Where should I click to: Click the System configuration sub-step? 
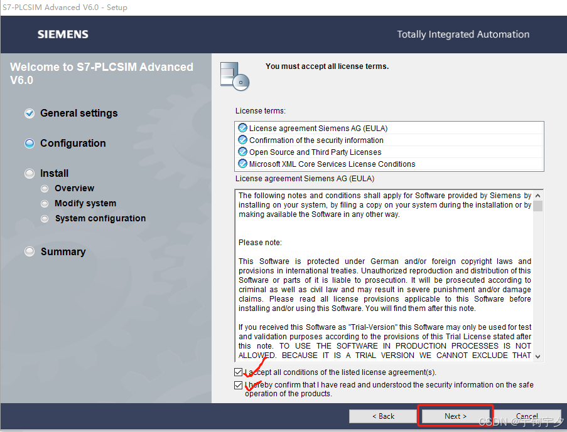[x=100, y=219]
